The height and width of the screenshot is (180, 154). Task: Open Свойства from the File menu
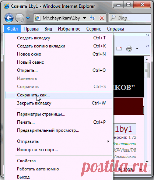(x=59, y=161)
